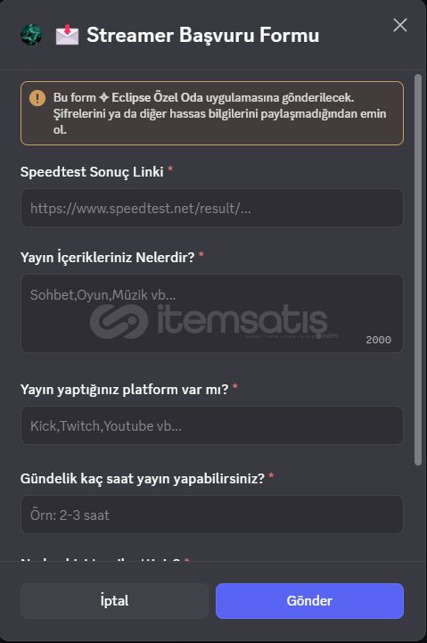This screenshot has height=643, width=427.
Task: Select the Kick,Twitch,Youtube platform input field
Action: pos(212,425)
